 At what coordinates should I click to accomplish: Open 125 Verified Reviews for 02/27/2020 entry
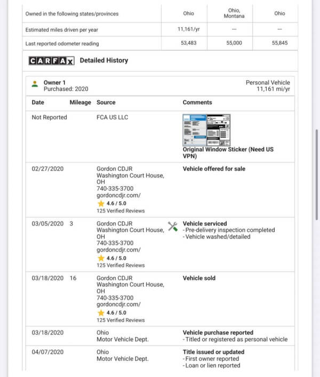coord(121,211)
